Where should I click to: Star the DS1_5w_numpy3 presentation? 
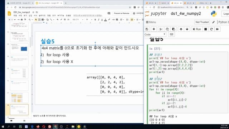click(x=33, y=12)
